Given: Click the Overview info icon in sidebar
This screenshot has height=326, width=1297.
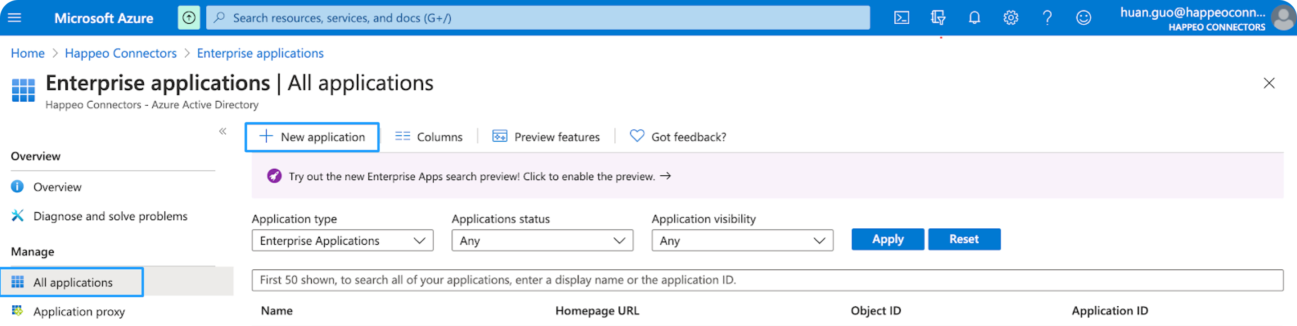Looking at the screenshot, I should tap(17, 187).
